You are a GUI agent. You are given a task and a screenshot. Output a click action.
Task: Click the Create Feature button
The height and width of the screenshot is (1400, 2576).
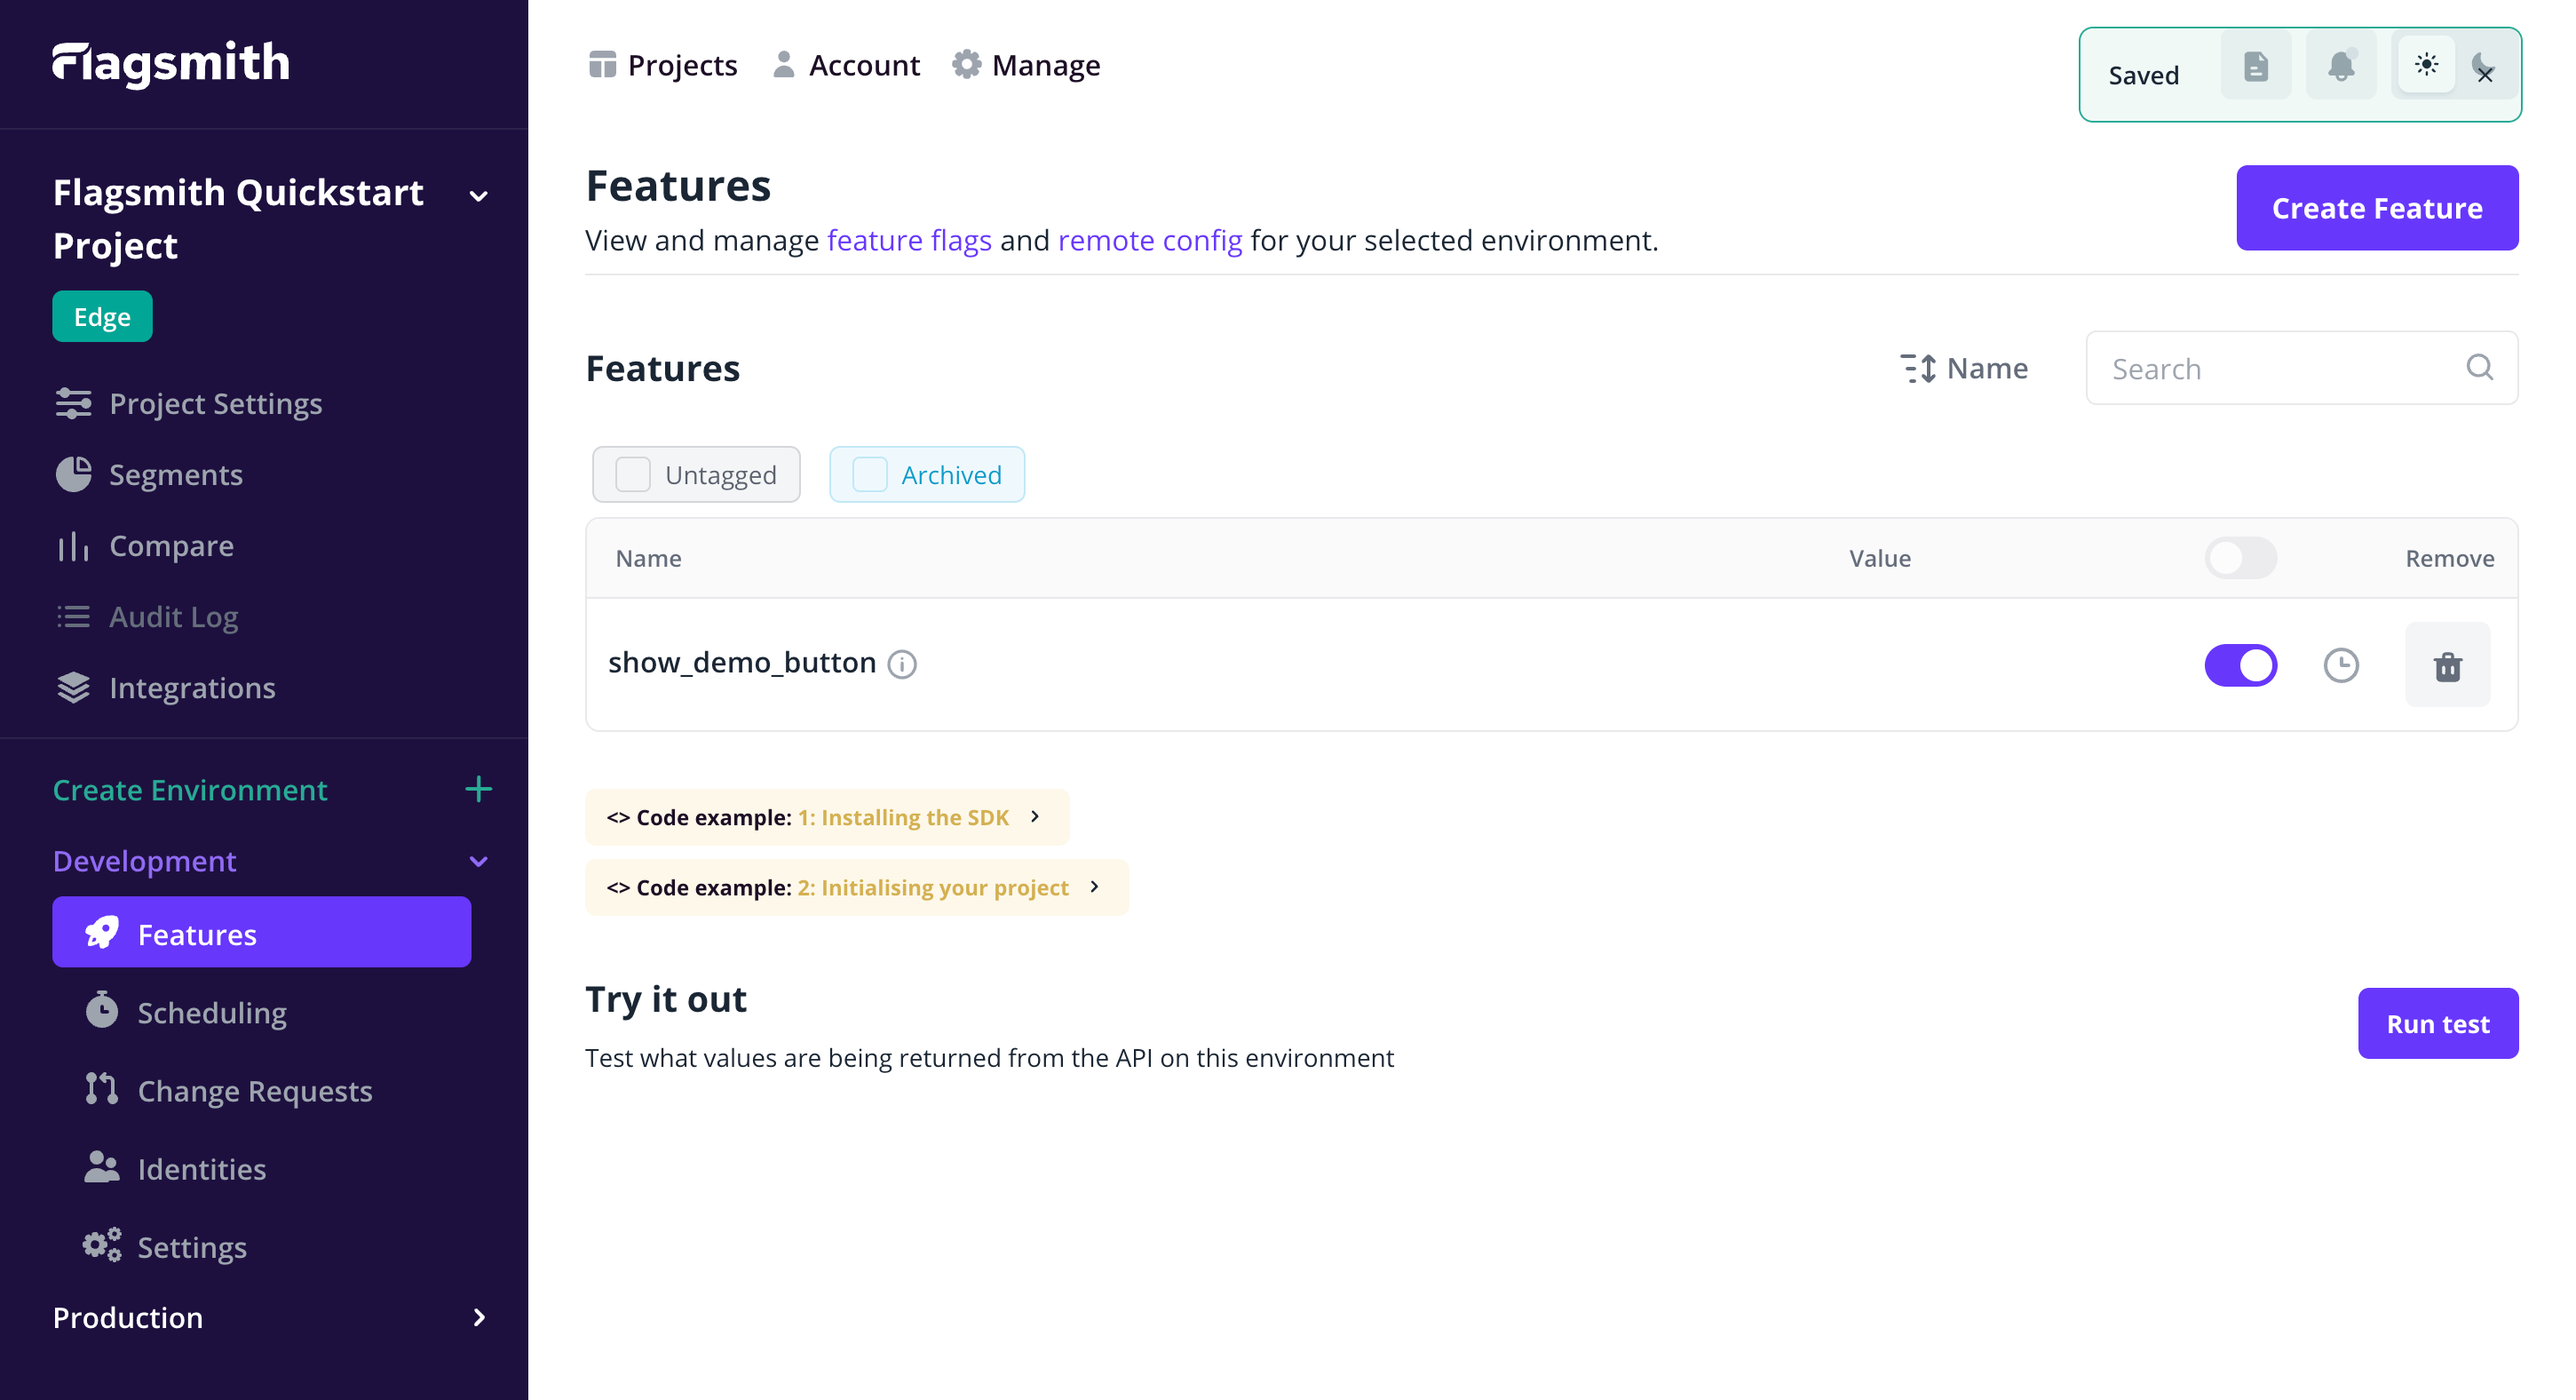point(2377,207)
